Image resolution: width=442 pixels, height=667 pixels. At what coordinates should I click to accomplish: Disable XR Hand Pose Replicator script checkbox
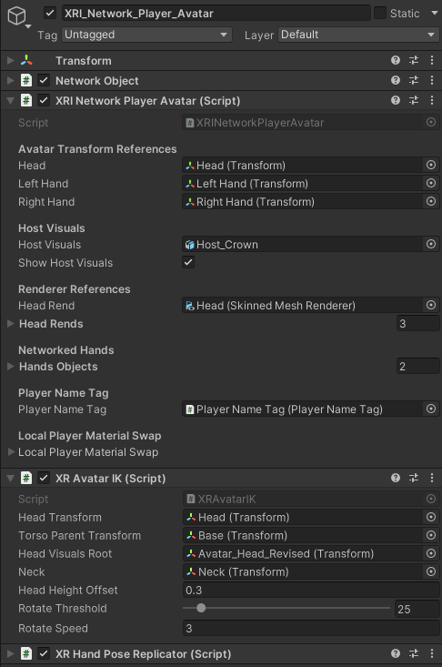(44, 653)
